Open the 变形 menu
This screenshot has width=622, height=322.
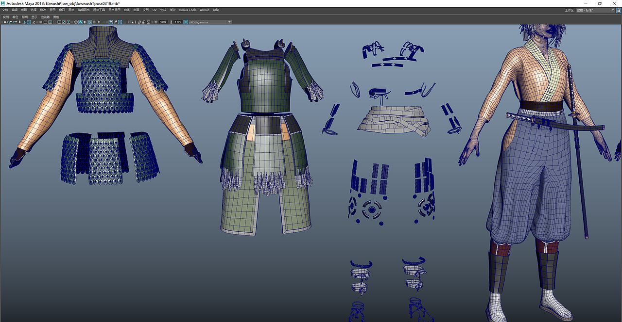(x=146, y=10)
